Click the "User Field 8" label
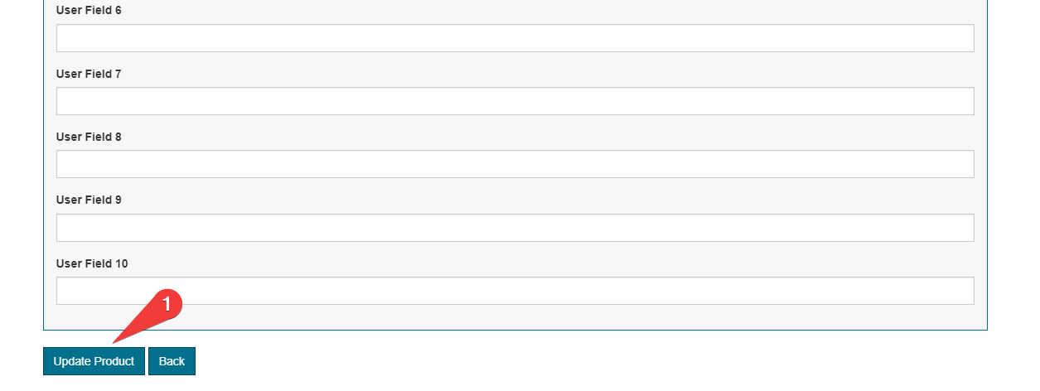Screen dimensions: 1040x391 (x=89, y=137)
